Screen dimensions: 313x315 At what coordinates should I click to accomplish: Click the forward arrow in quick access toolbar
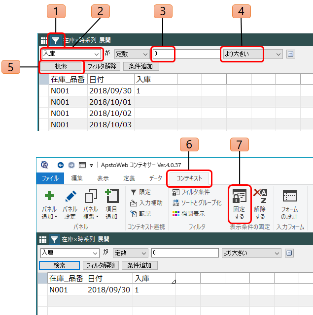click(x=71, y=165)
